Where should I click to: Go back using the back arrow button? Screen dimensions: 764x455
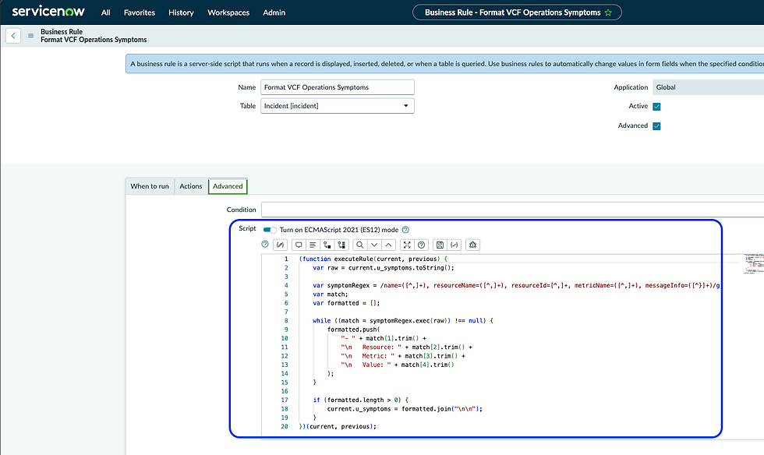(13, 36)
